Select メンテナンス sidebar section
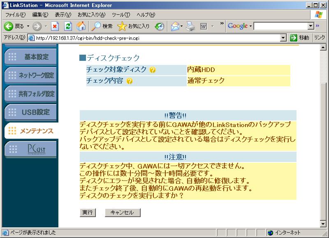This screenshot has width=329, height=238. (x=31, y=131)
